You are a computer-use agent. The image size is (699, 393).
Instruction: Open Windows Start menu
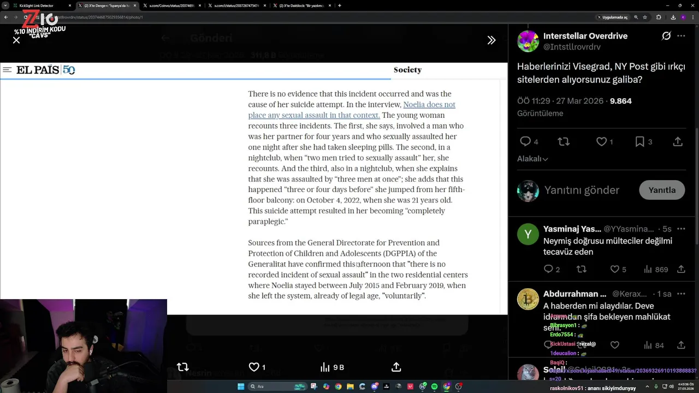tap(241, 386)
